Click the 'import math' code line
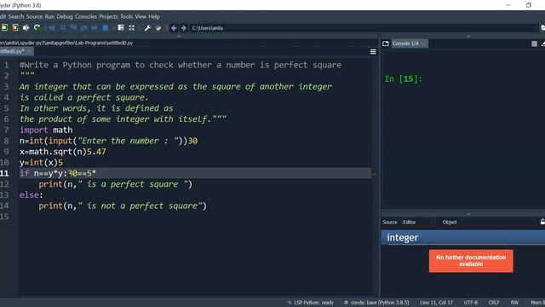The width and height of the screenshot is (545, 307). tap(46, 130)
